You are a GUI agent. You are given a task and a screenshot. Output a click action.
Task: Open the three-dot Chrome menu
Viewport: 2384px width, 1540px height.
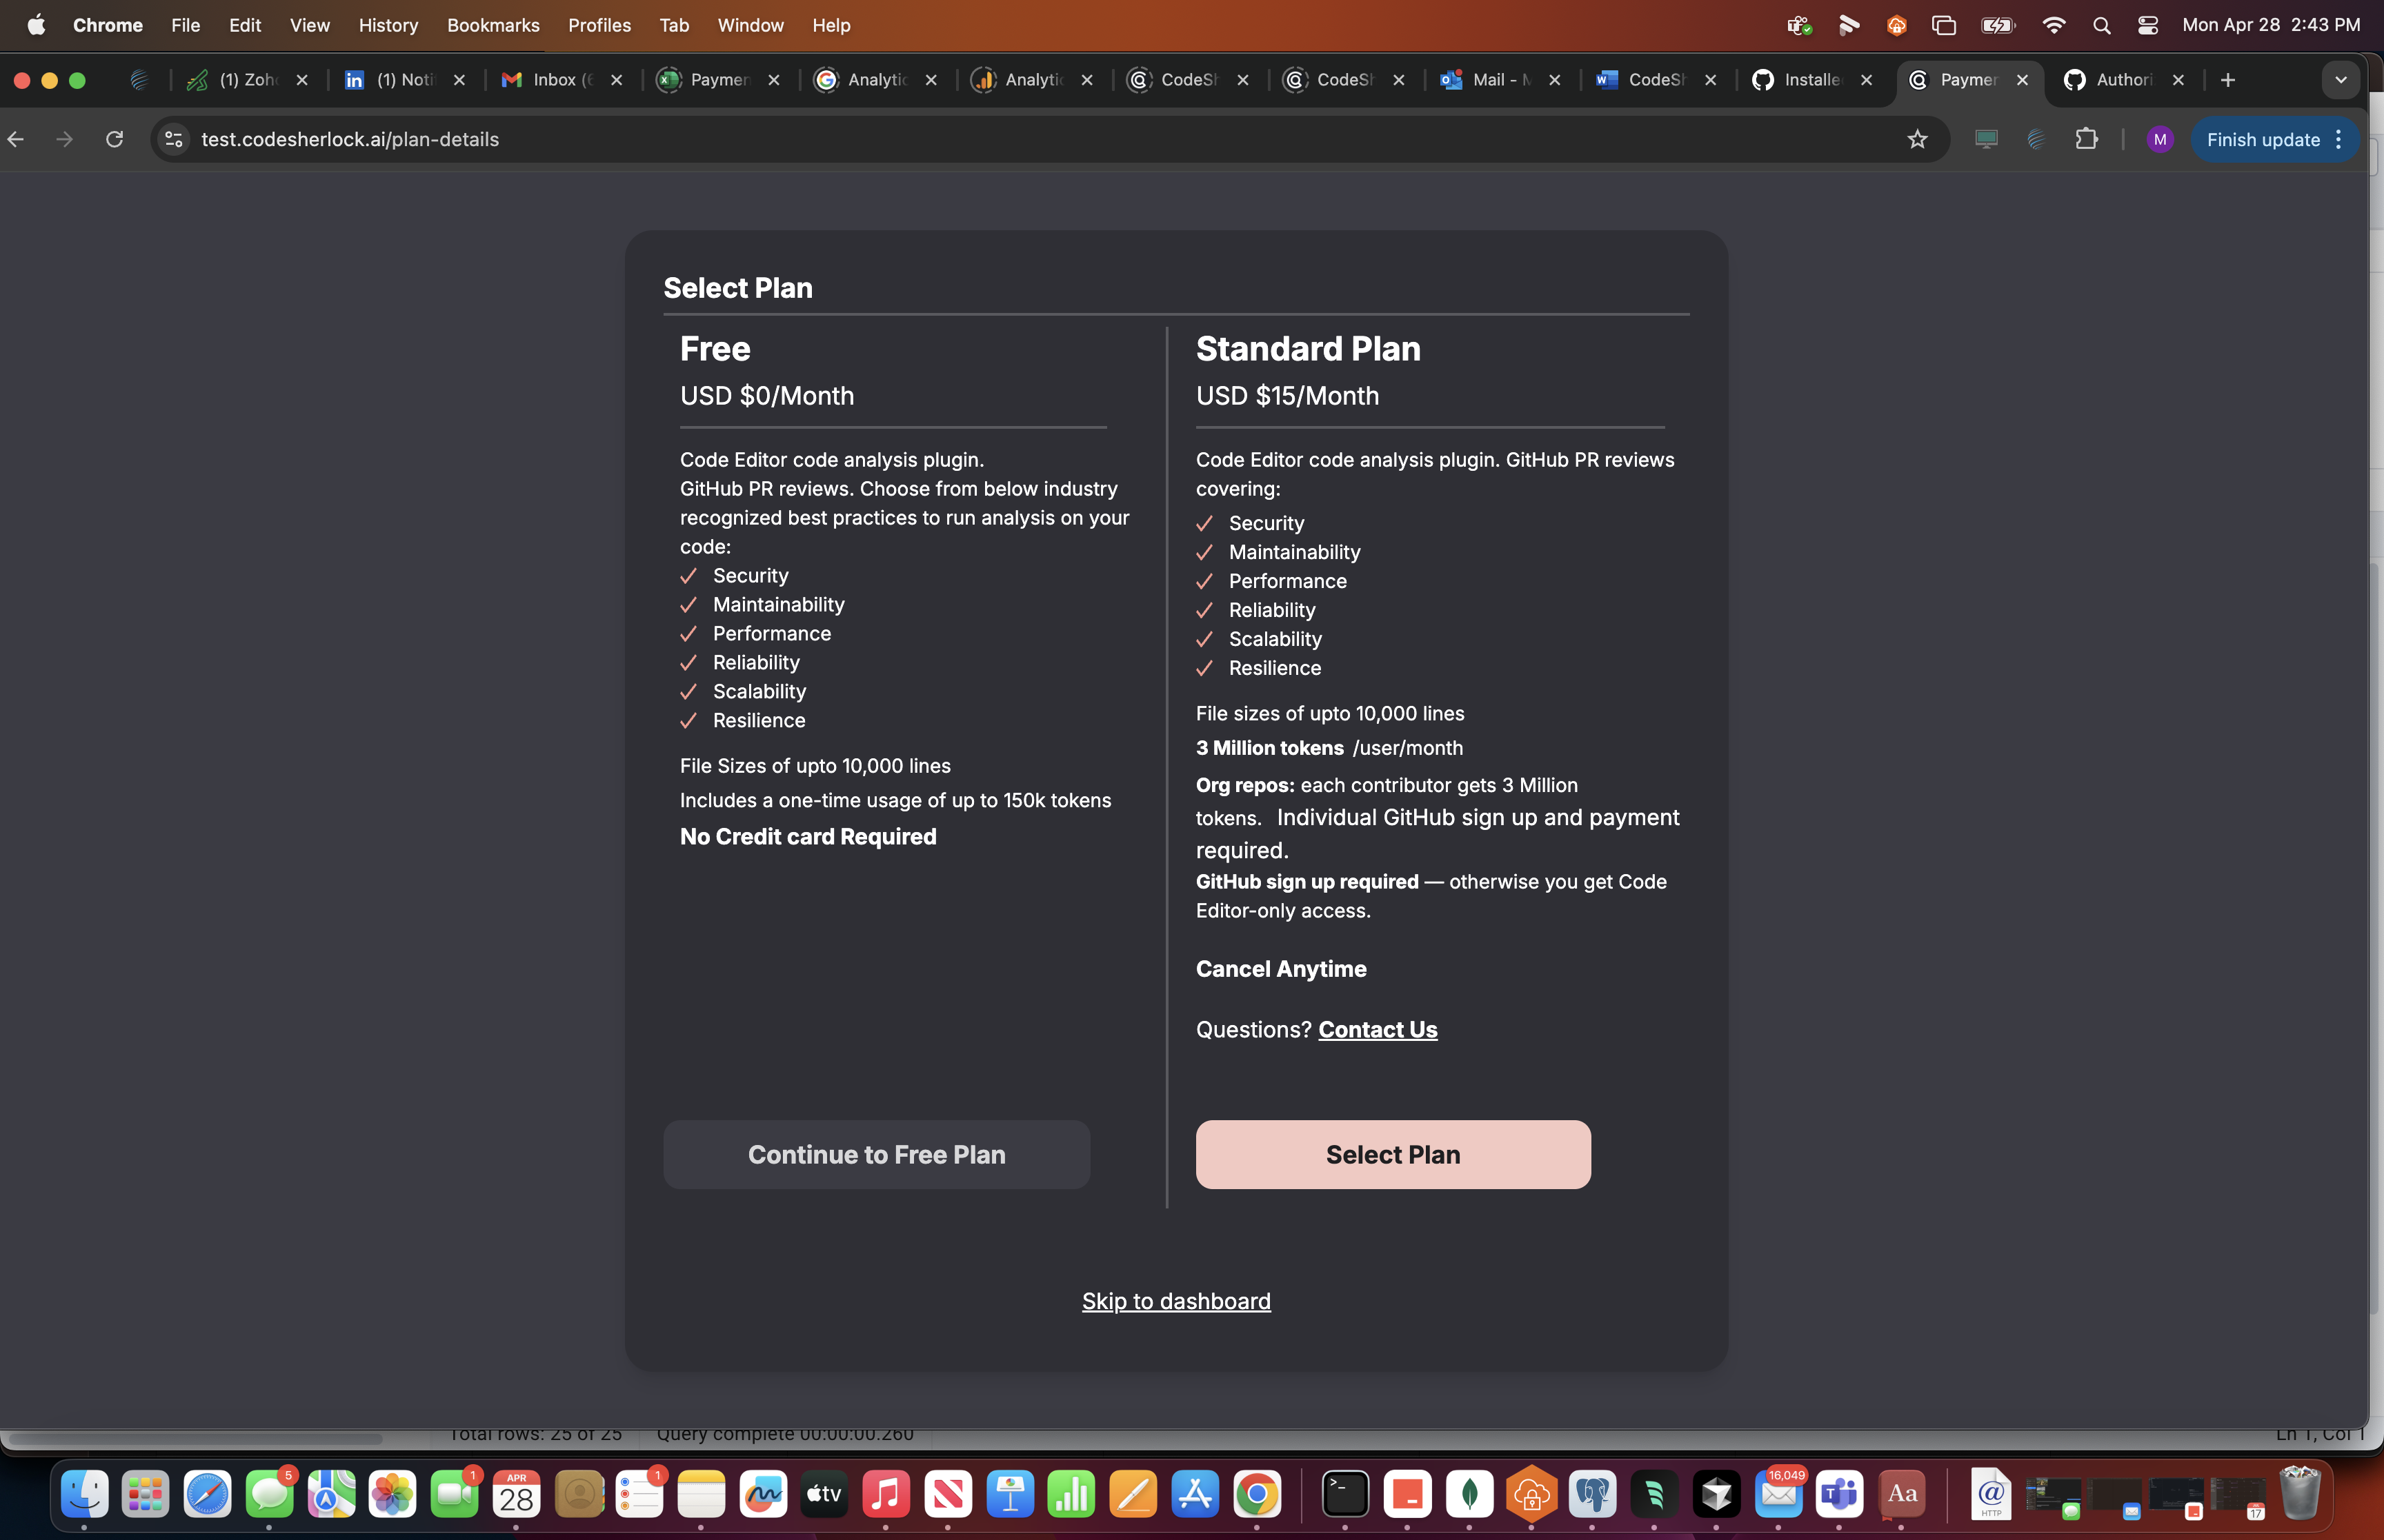pyautogui.click(x=2339, y=139)
